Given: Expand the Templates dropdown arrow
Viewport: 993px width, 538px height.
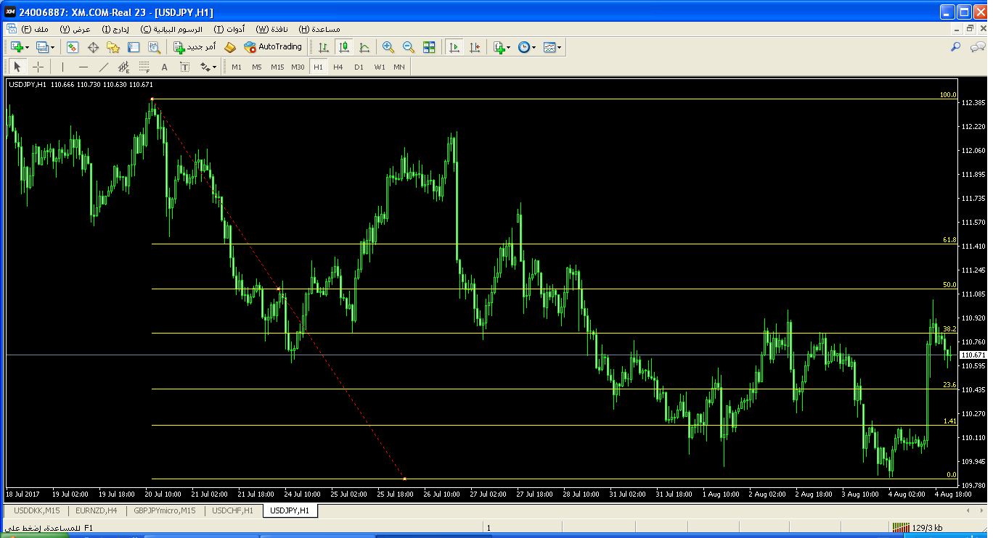Looking at the screenshot, I should click(560, 47).
